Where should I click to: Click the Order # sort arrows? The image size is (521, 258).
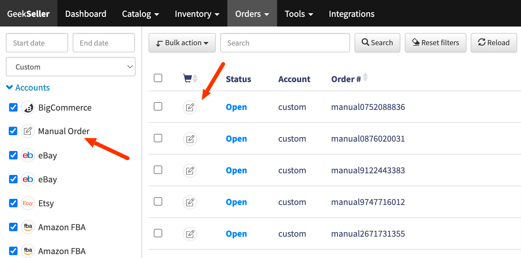[x=365, y=77]
